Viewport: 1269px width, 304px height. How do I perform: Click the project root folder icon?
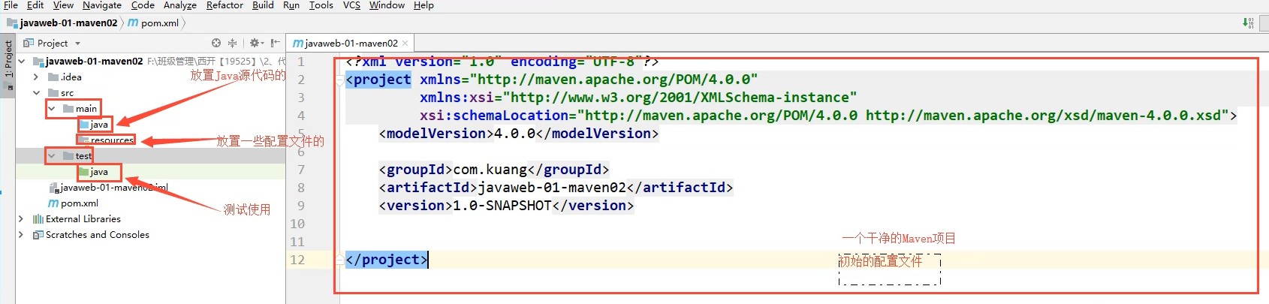[38, 62]
